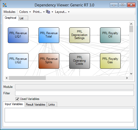Click inside the Input Variables list box

click(x=69, y=115)
